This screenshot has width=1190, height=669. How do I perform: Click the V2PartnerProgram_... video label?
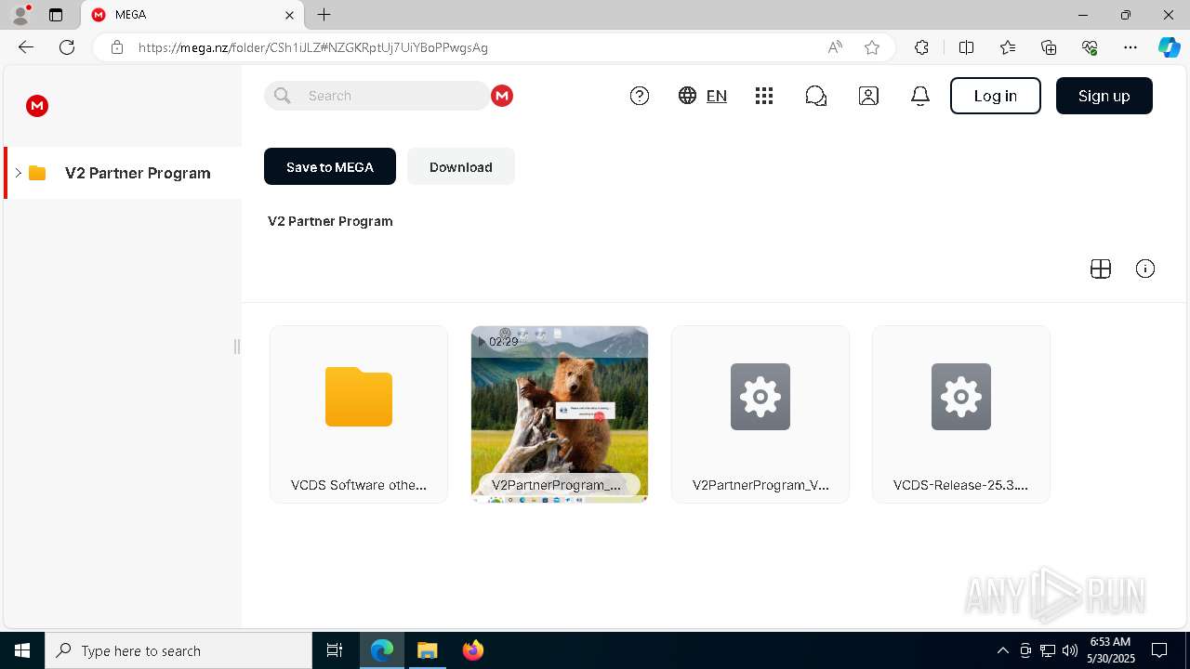[x=556, y=485]
